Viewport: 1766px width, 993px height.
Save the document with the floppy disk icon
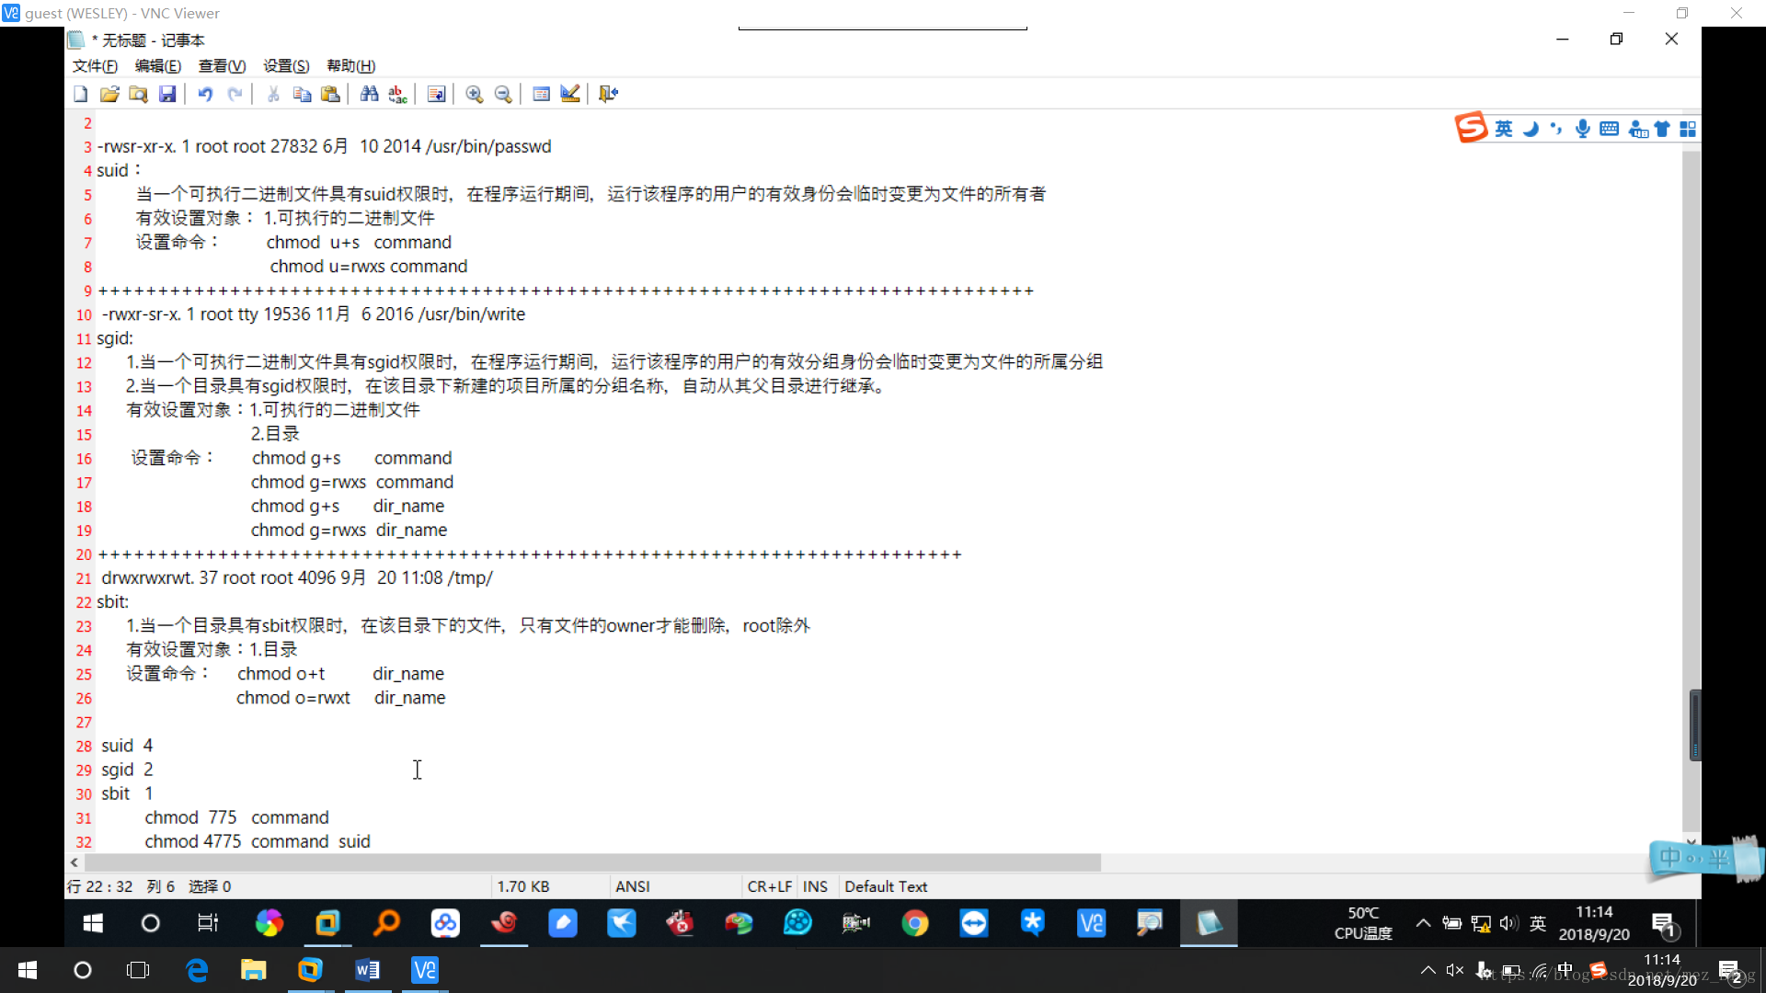click(x=167, y=94)
